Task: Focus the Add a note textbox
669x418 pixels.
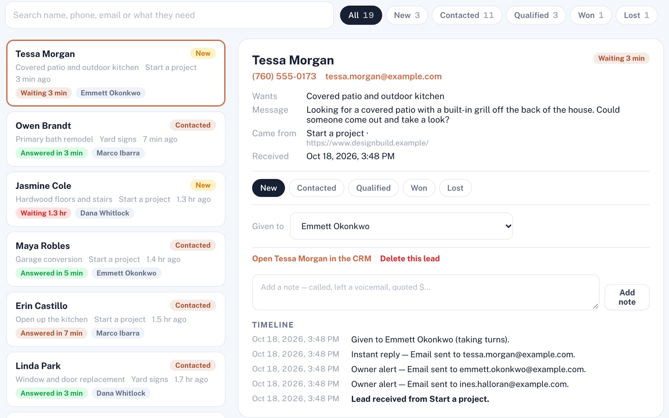Action: pyautogui.click(x=426, y=292)
